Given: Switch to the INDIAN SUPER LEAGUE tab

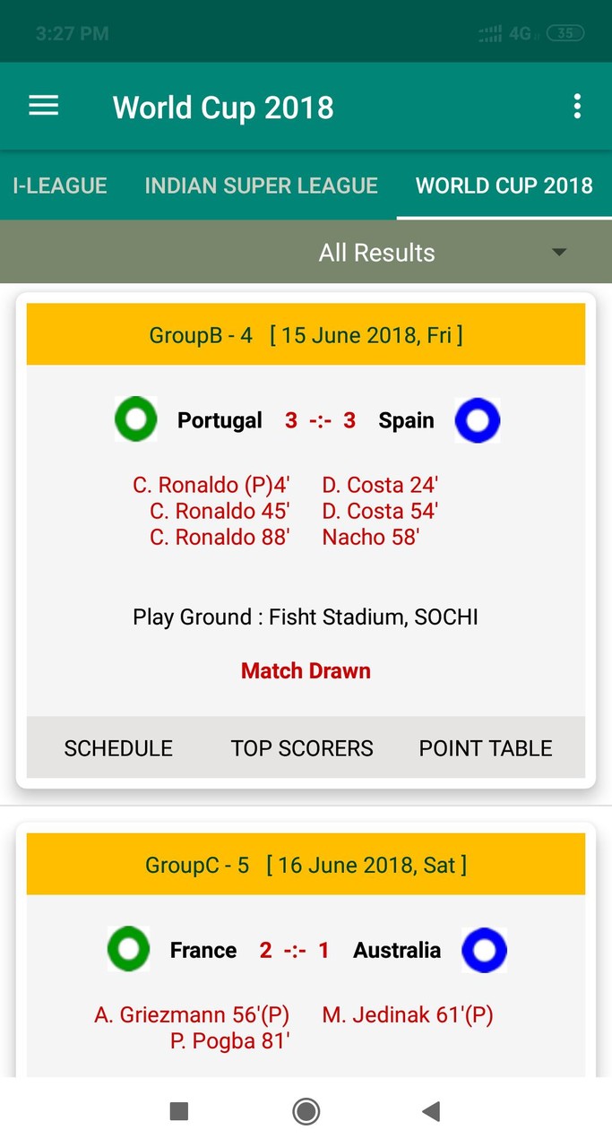Looking at the screenshot, I should pos(261,185).
